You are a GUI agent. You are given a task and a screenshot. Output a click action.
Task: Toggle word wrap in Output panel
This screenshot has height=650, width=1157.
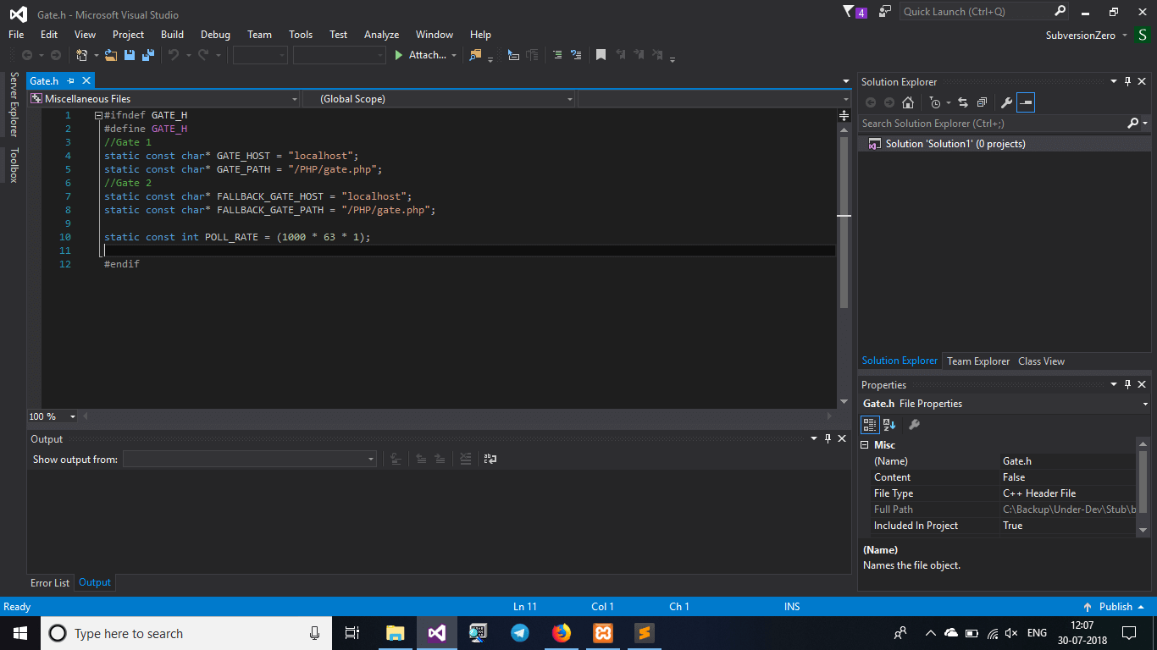click(490, 459)
